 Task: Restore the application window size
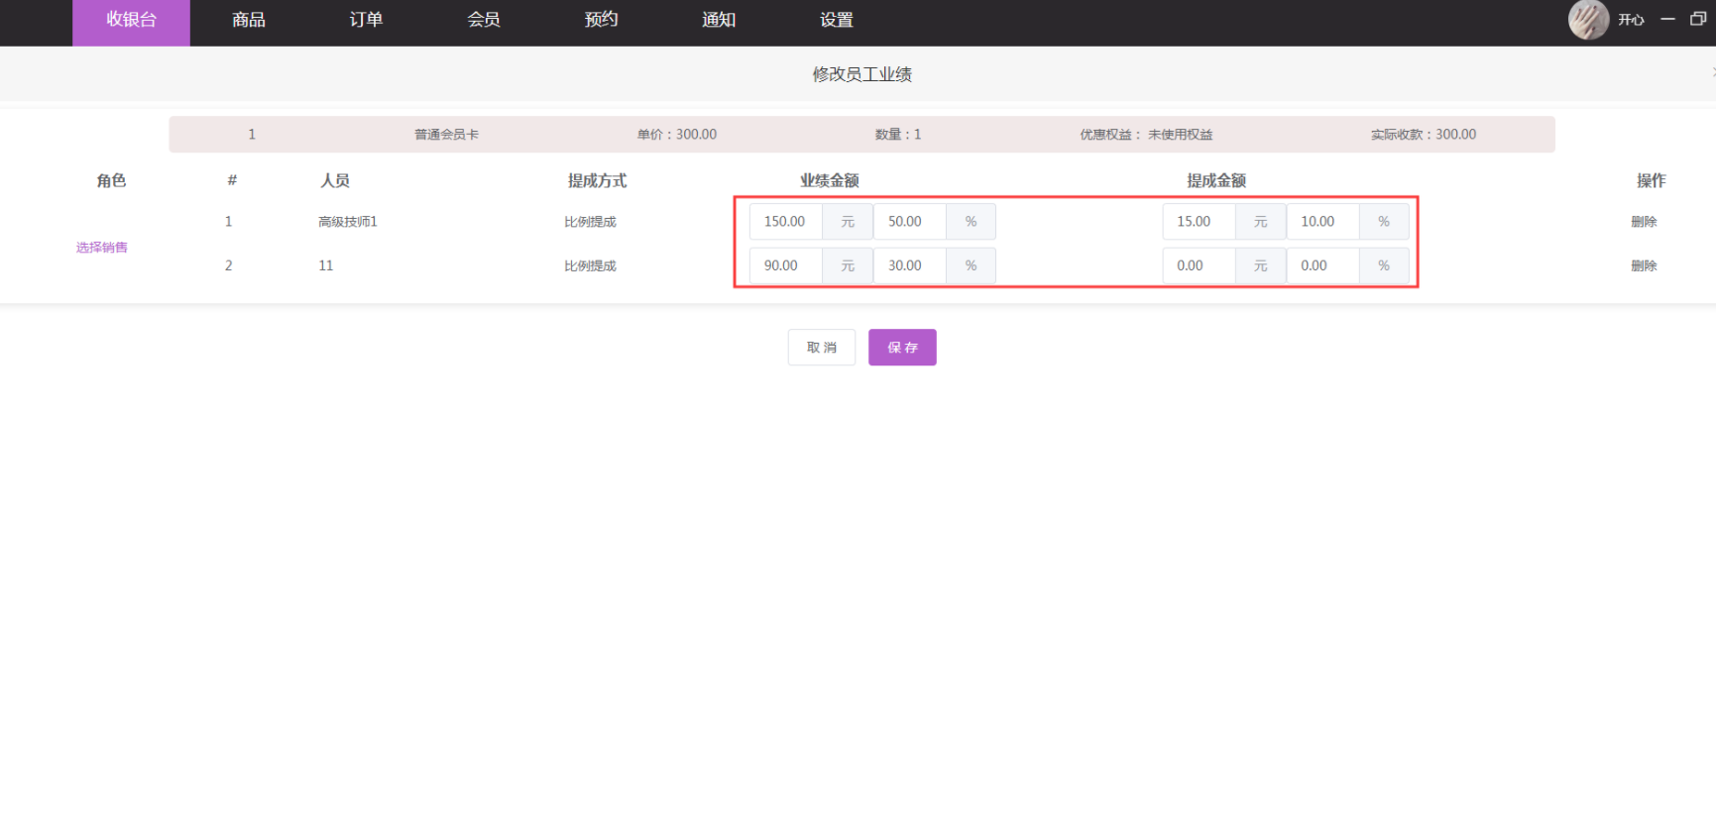pyautogui.click(x=1697, y=20)
